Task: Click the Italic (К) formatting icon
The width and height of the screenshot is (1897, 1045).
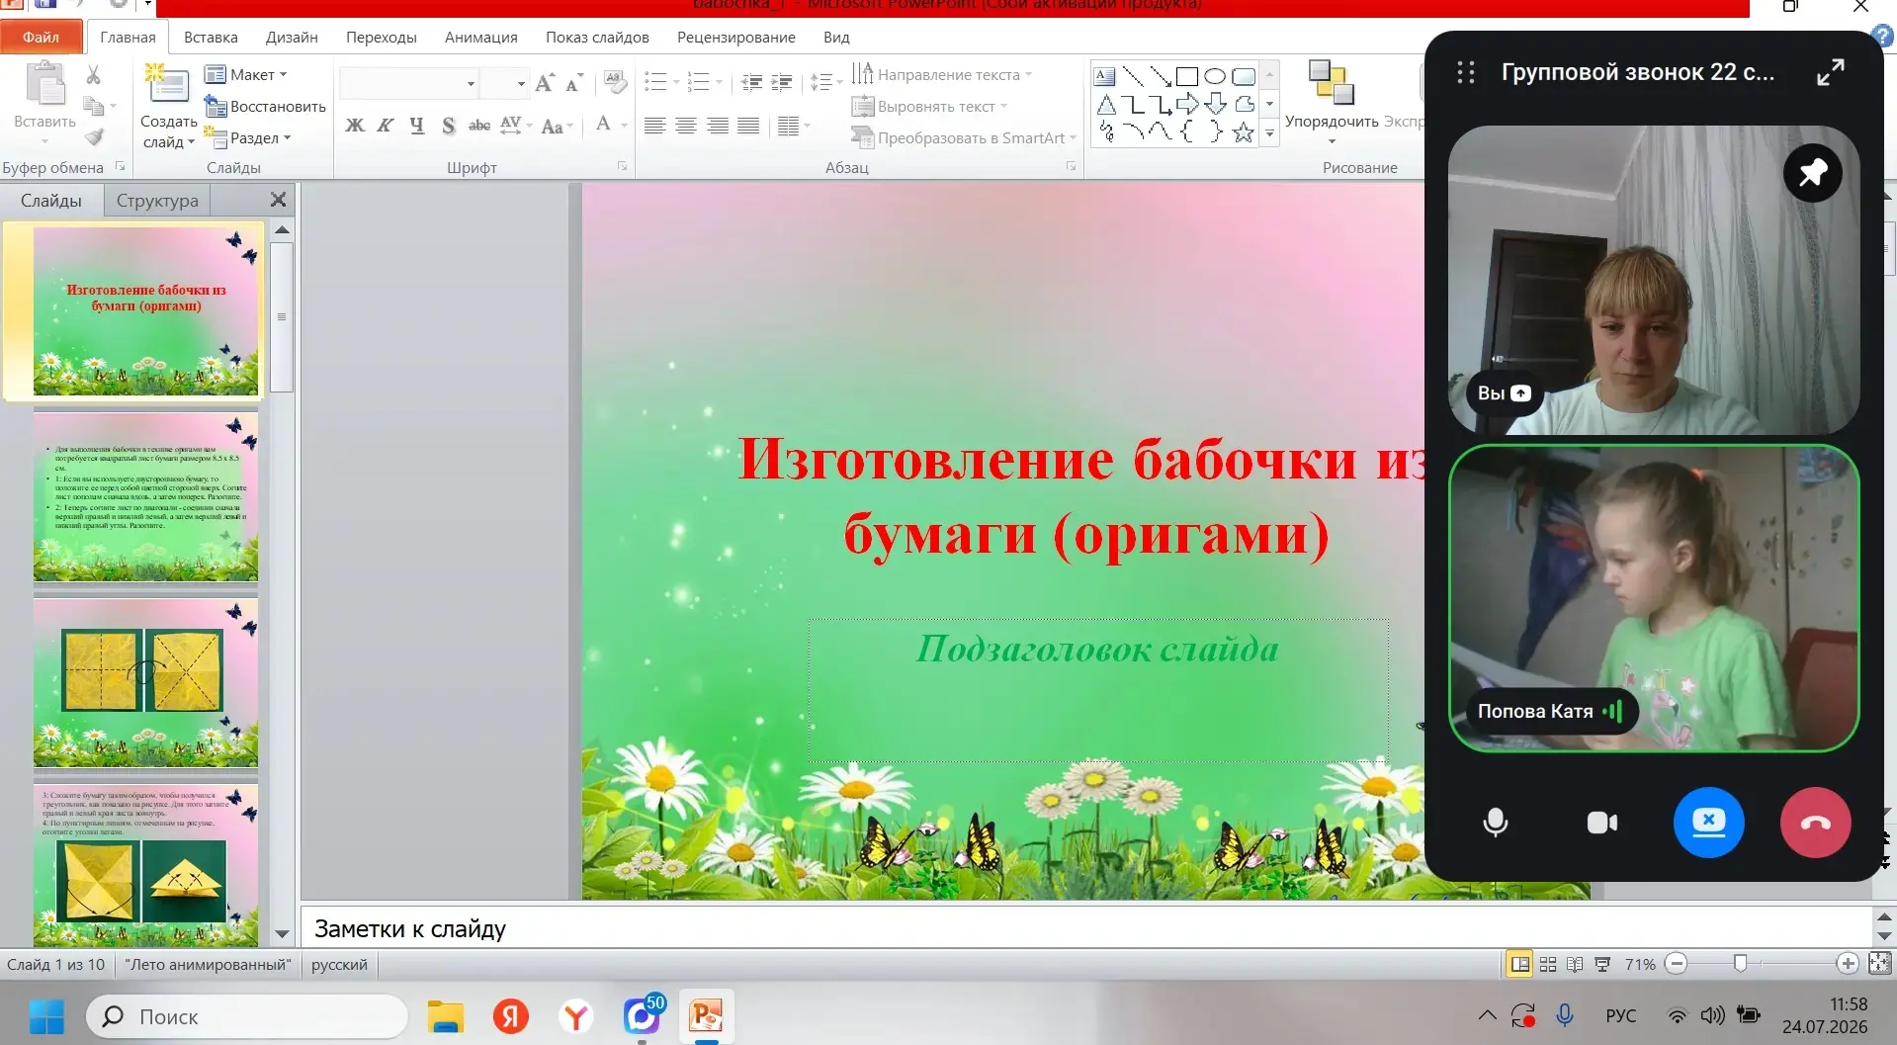Action: 386,126
